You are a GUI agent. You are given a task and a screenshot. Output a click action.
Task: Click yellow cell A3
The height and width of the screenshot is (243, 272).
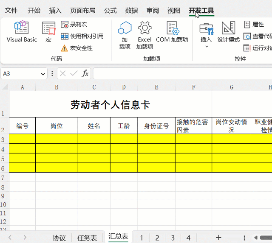[x=23, y=139]
